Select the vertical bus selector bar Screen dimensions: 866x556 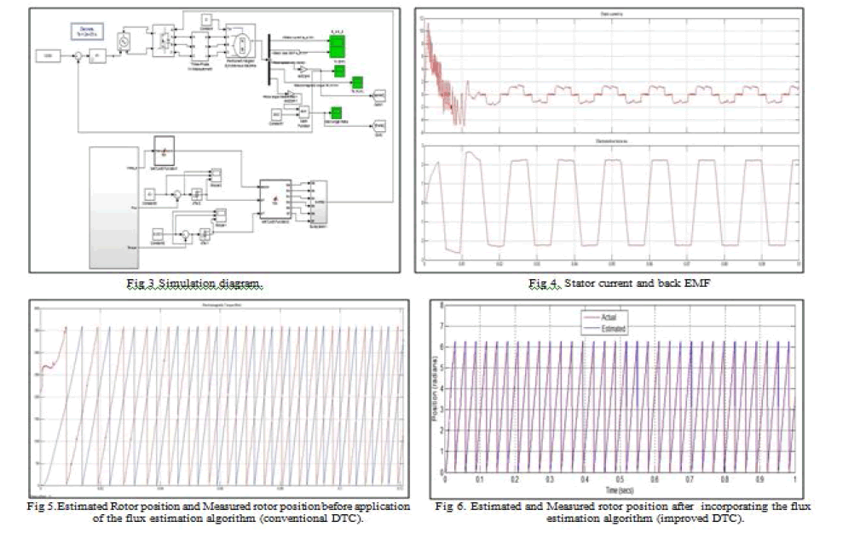pos(269,59)
